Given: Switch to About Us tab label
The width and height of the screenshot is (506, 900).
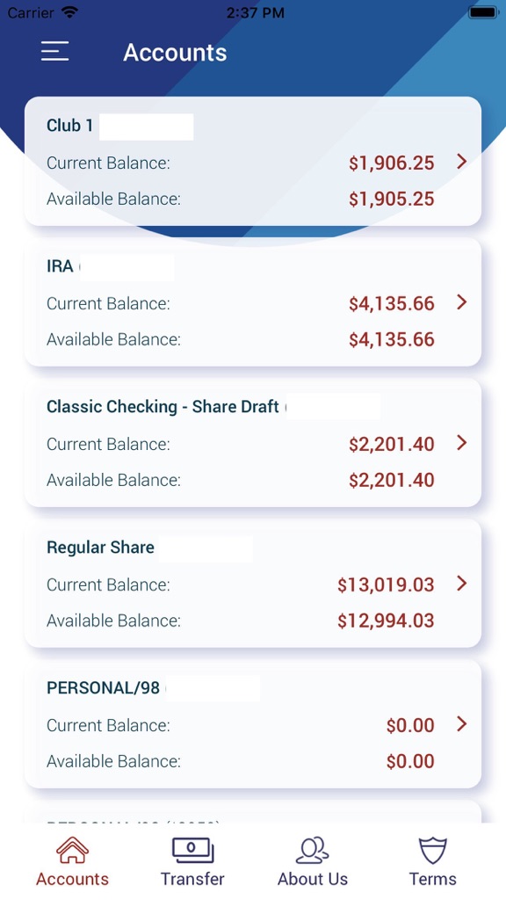Looking at the screenshot, I should (x=313, y=879).
